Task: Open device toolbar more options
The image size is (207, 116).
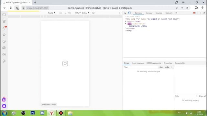Action: (x=120, y=13)
